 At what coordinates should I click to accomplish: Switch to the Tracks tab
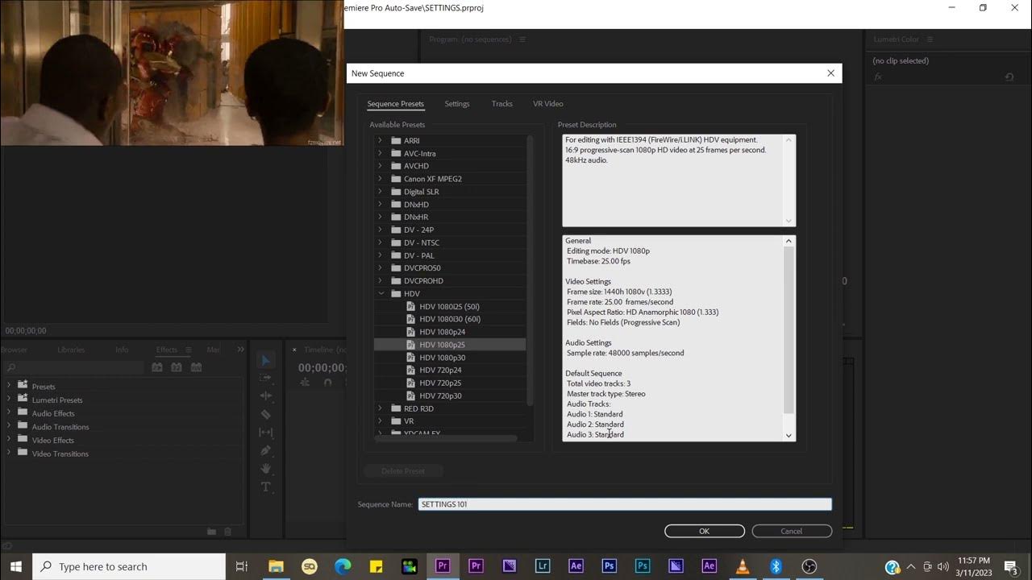point(502,104)
